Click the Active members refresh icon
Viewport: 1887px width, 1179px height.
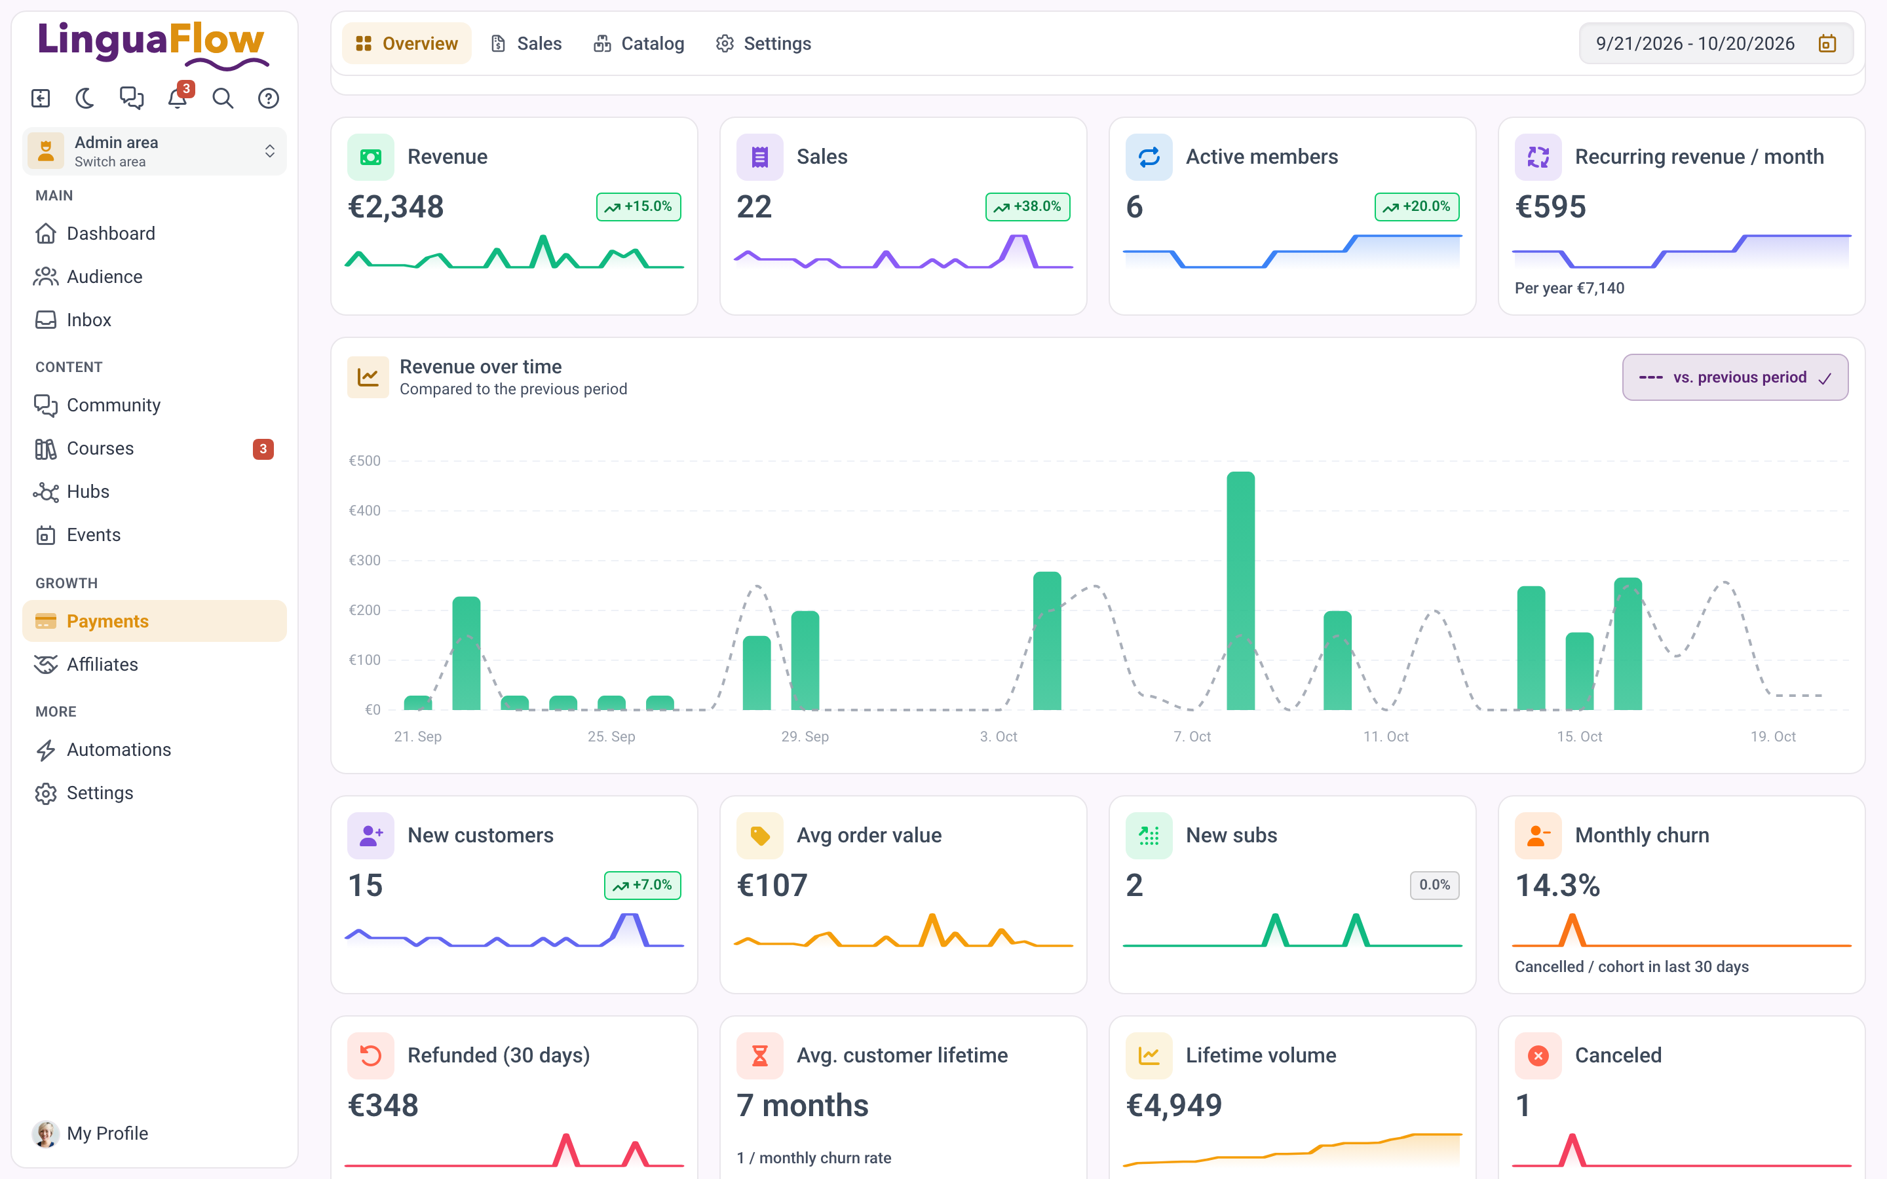(1149, 157)
